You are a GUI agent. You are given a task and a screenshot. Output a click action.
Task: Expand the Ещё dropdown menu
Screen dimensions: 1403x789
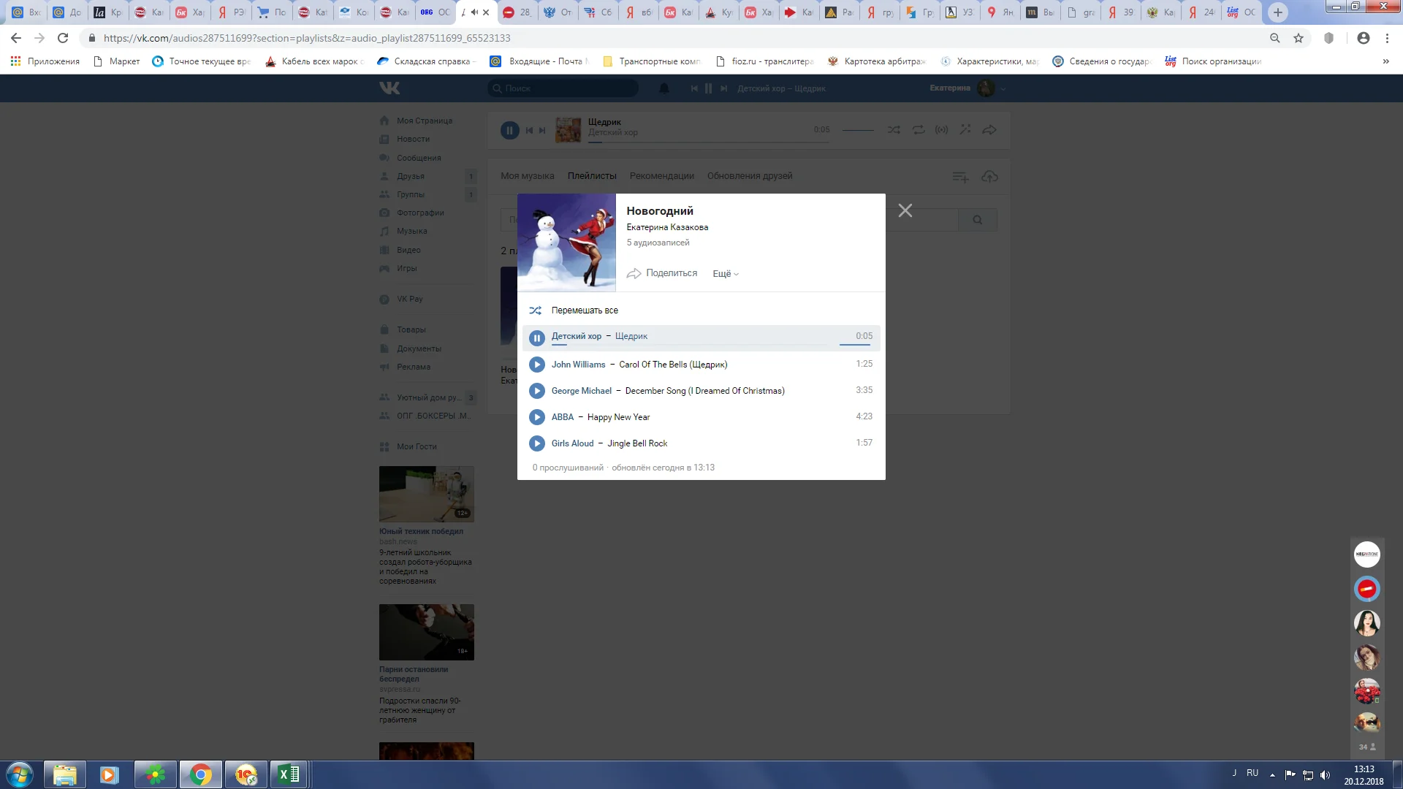726,274
